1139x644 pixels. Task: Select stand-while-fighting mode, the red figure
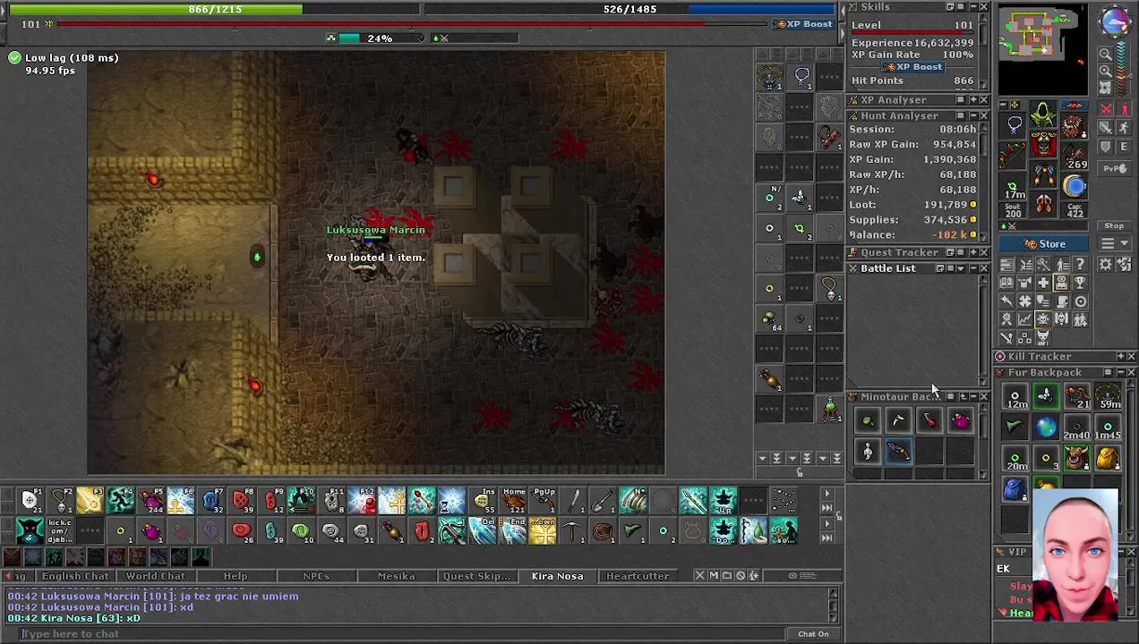(1125, 109)
